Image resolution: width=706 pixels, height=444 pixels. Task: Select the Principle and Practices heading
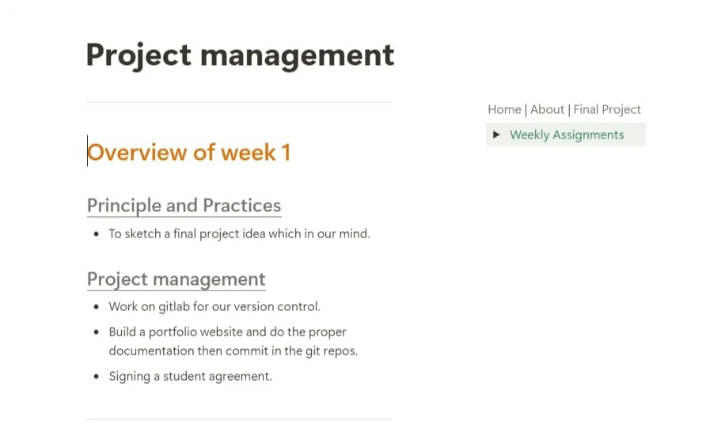coord(184,206)
